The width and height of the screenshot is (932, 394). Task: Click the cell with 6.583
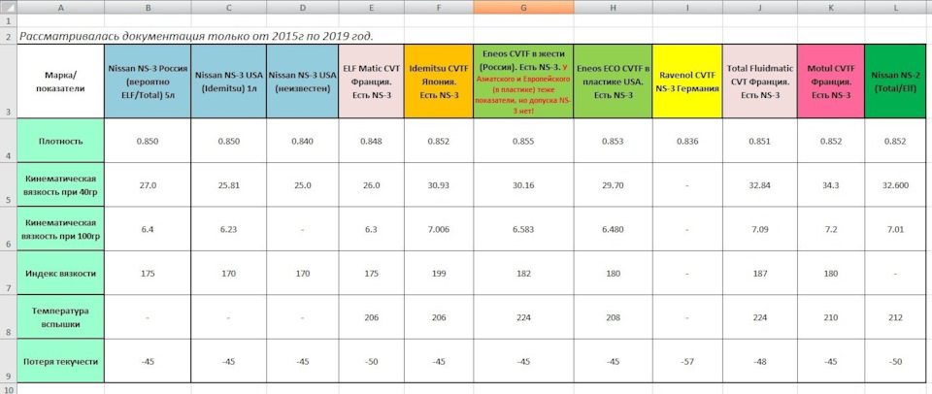coord(523,229)
